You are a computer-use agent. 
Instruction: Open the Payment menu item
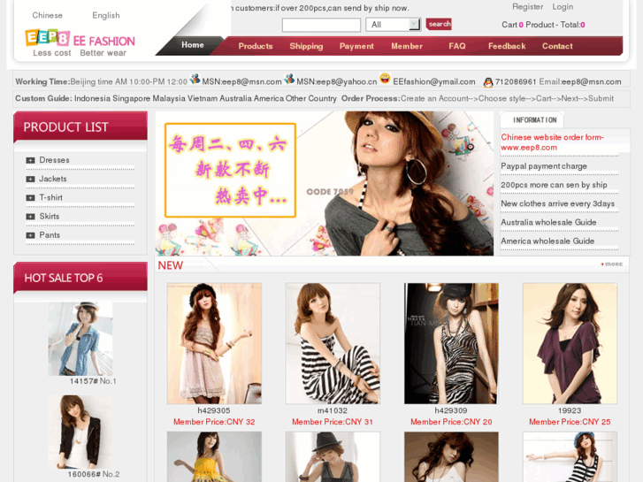tap(356, 46)
